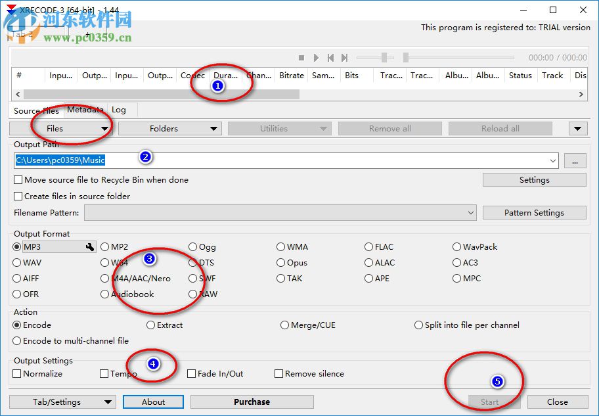Stop playback with the stop icon
Screen dimensions: 599x416
click(x=301, y=58)
